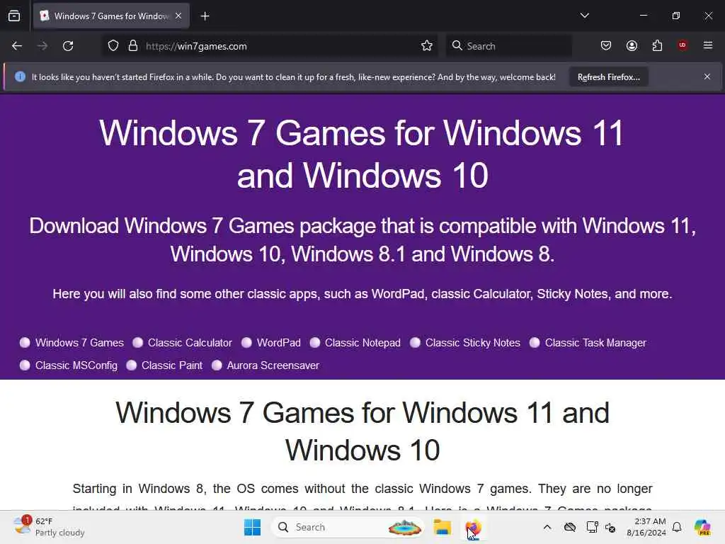This screenshot has width=725, height=544.
Task: Open the Windows 7 Games page link
Action: click(x=79, y=343)
